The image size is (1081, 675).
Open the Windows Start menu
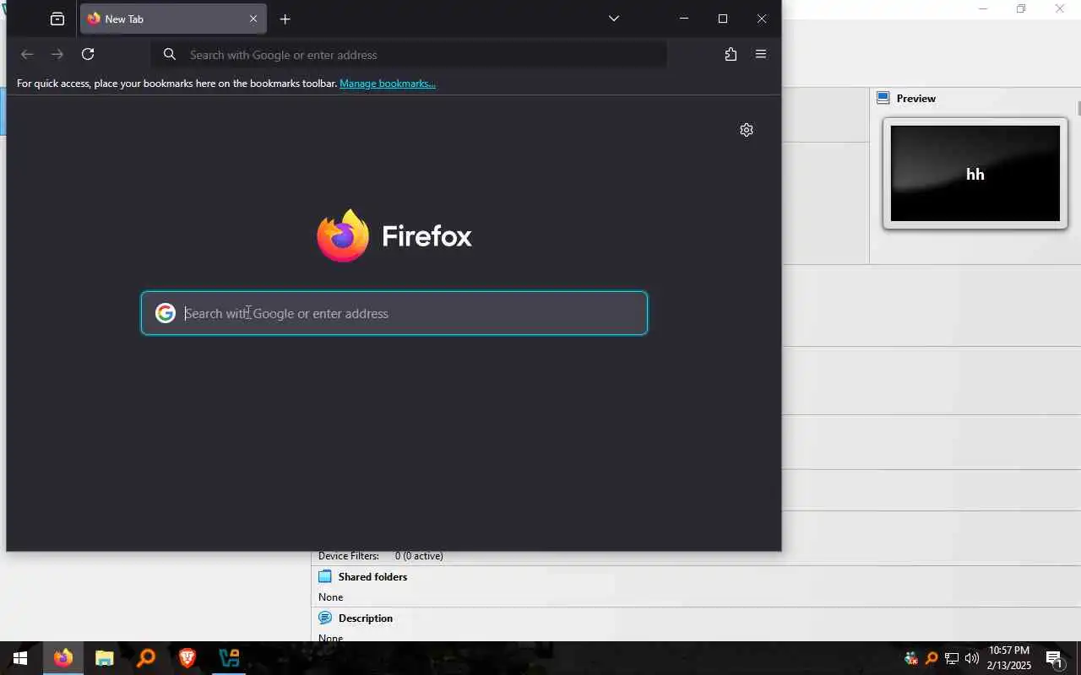[x=20, y=658]
